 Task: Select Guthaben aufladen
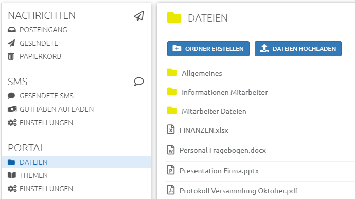[50, 109]
